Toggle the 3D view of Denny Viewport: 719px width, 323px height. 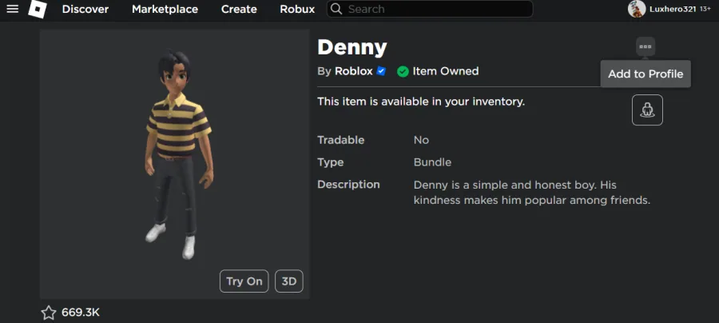pos(289,281)
